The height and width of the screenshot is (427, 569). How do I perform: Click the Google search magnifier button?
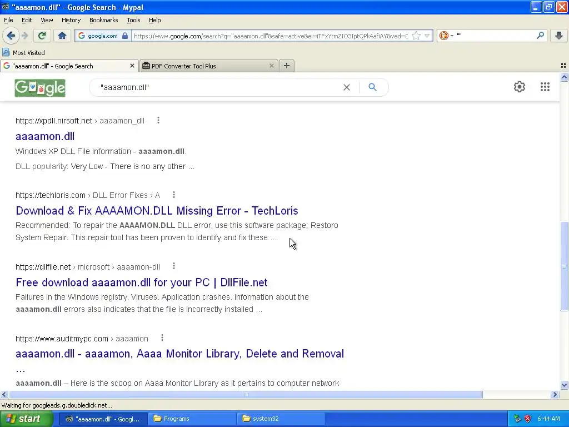372,87
